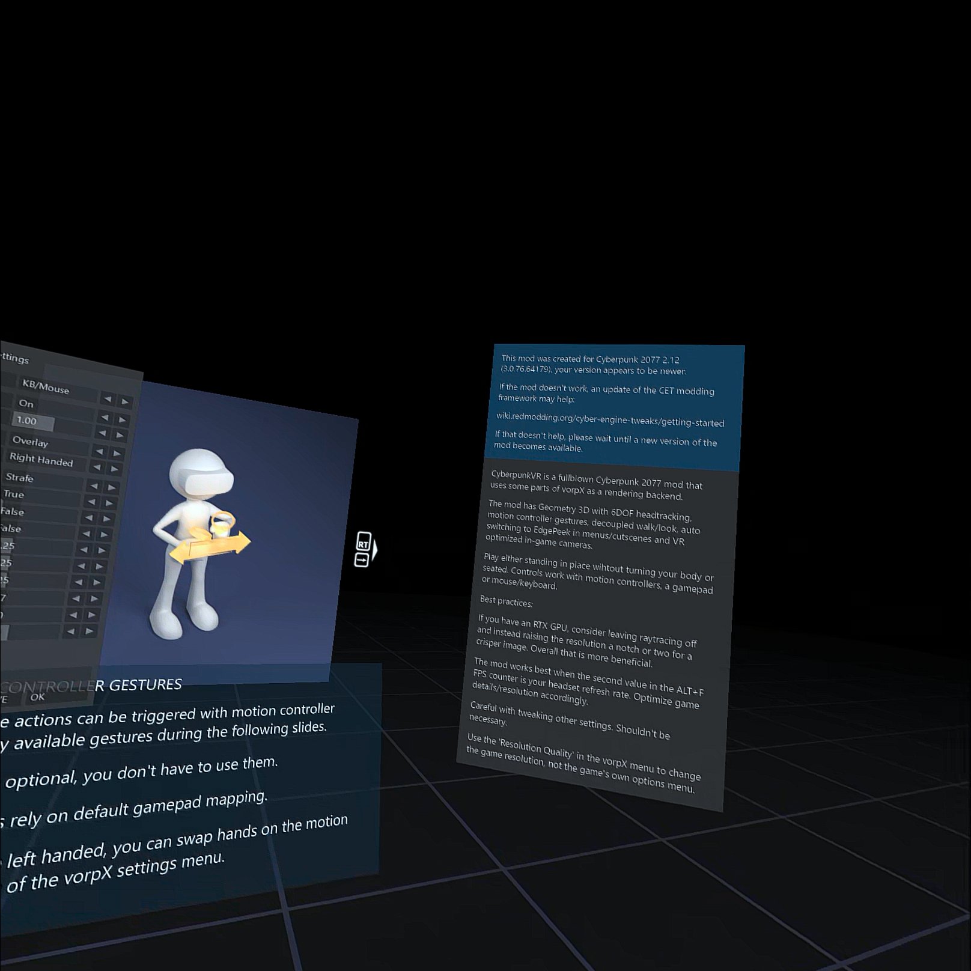Click left arrow on Strafe row
The height and width of the screenshot is (971, 971).
pos(94,485)
